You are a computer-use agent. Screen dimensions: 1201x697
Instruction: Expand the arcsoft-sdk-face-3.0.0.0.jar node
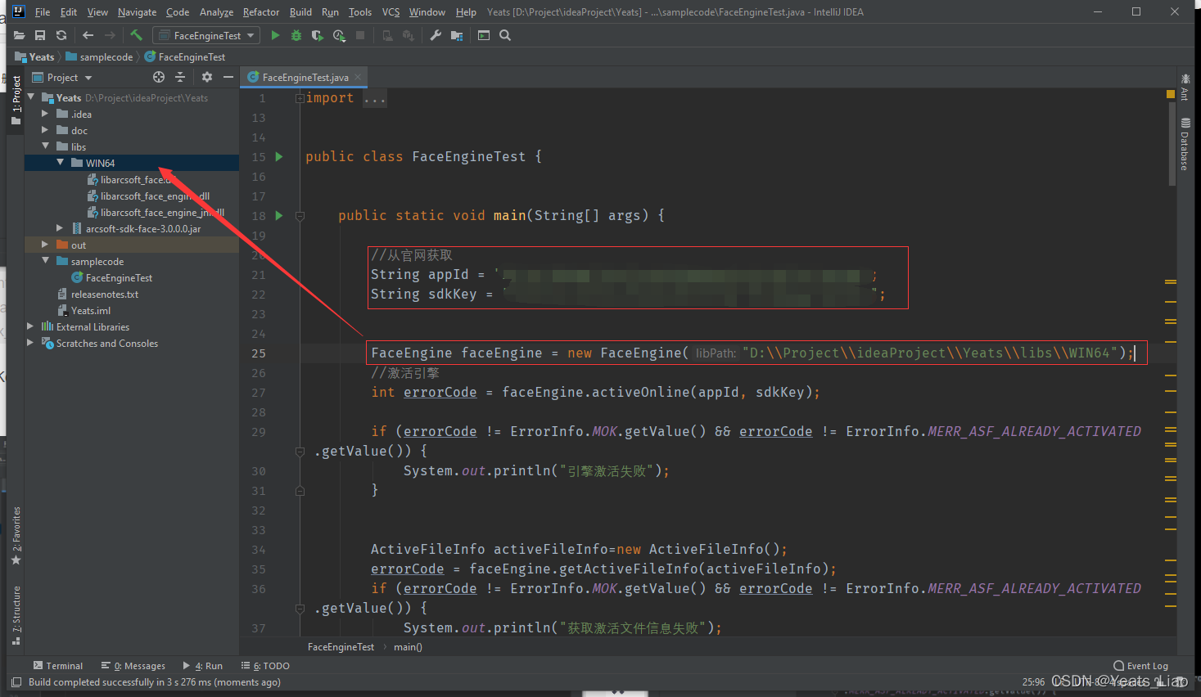61,228
